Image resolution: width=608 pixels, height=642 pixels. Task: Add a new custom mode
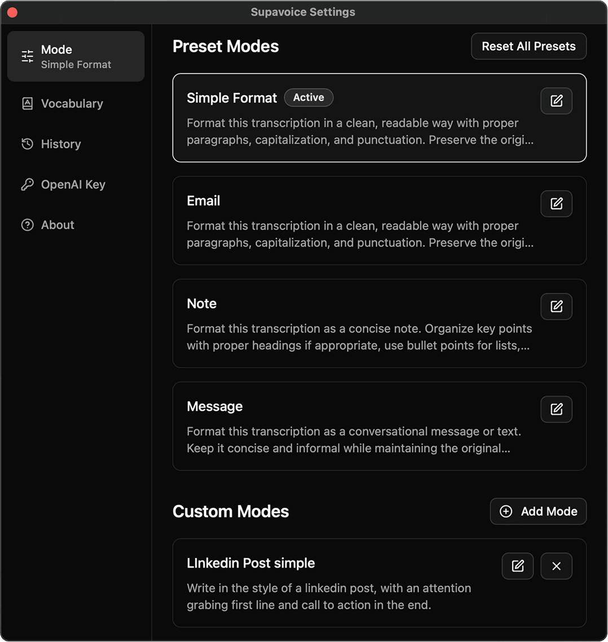[538, 511]
